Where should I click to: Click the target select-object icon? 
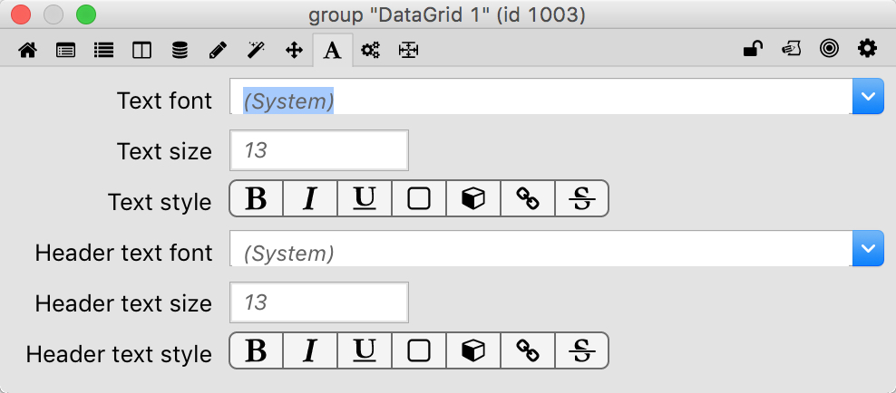click(829, 49)
